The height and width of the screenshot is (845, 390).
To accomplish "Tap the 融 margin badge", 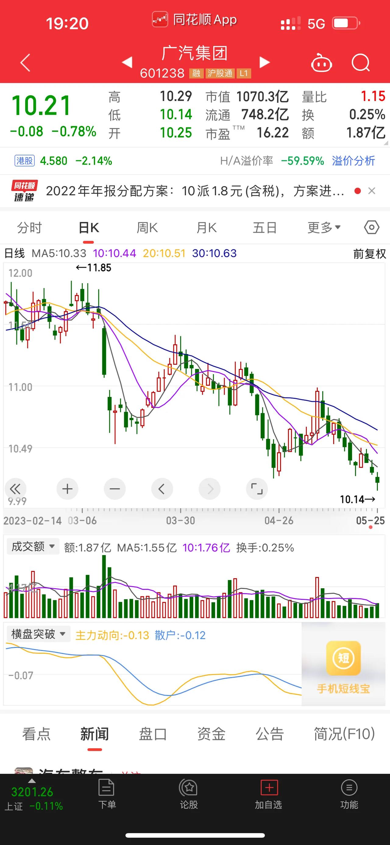I will coord(196,73).
